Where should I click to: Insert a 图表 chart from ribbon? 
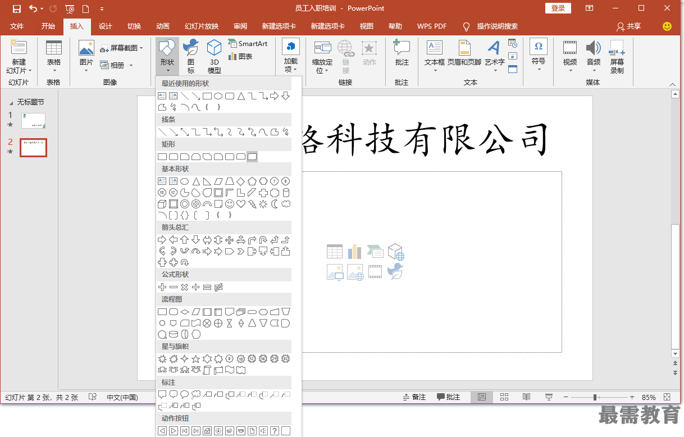click(x=240, y=57)
